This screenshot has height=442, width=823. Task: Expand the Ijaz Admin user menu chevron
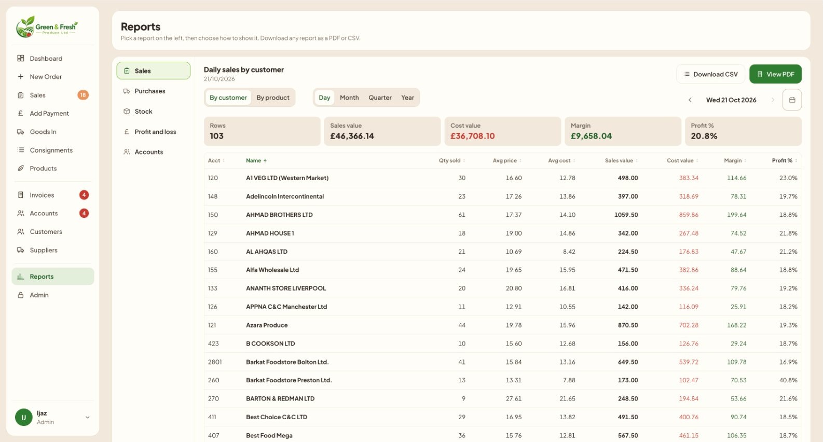coord(87,417)
